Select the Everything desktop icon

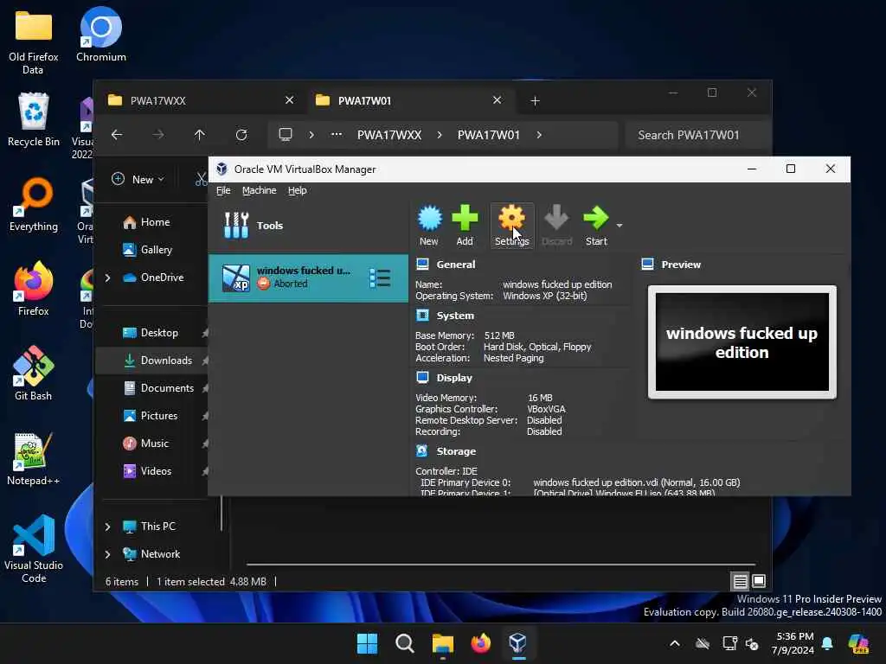[x=34, y=204]
